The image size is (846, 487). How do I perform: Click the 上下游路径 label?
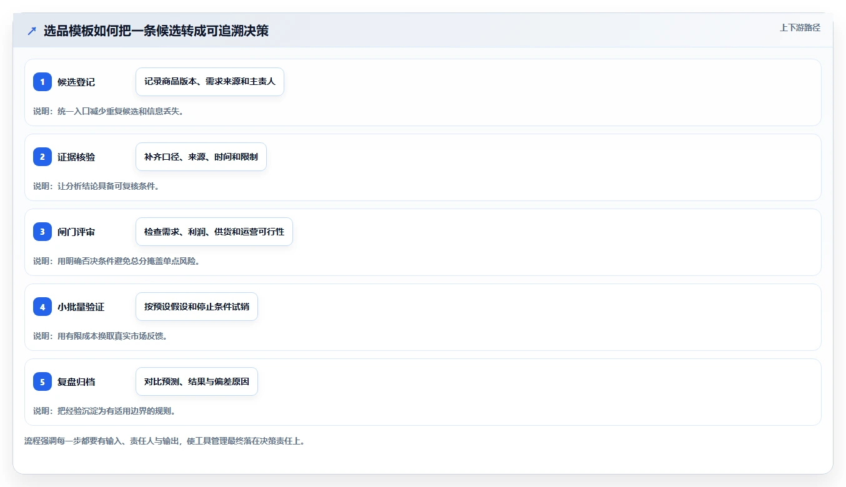click(800, 27)
